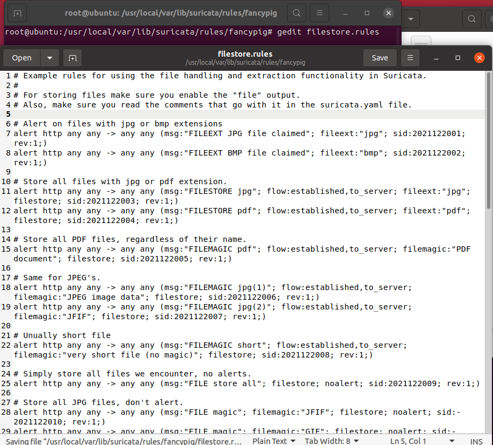Click line 27 'Store all JPG files' comment
Screen dimensions: 493x445
98,402
